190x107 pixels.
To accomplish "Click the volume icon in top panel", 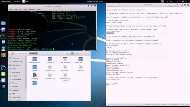I will [183, 1].
